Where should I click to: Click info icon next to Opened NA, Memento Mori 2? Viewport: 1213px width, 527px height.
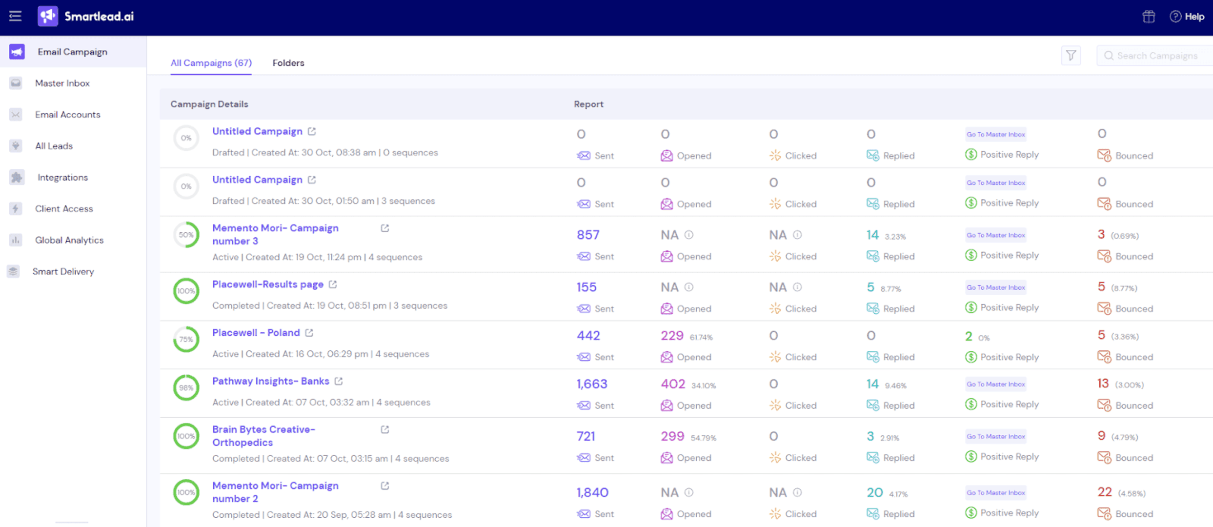(689, 492)
